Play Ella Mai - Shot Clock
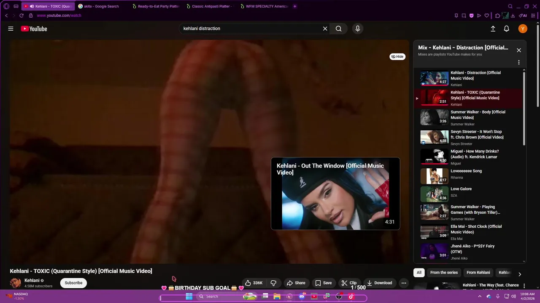Viewport: 540px width, 303px height. [468, 232]
